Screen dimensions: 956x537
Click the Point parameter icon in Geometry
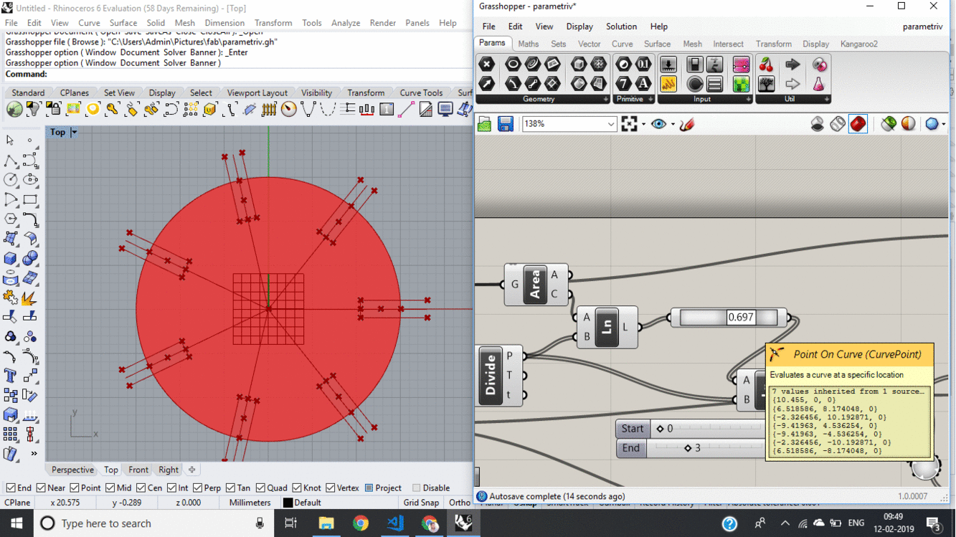[486, 65]
